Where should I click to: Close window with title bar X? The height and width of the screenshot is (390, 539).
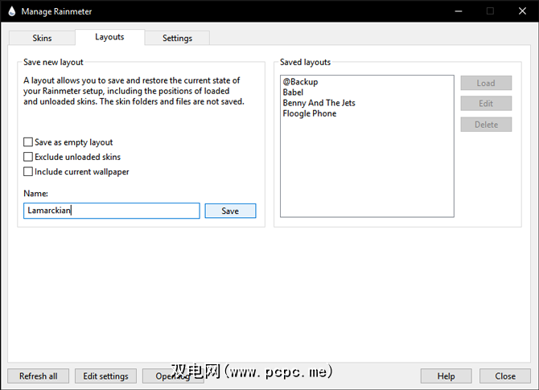[x=522, y=11]
